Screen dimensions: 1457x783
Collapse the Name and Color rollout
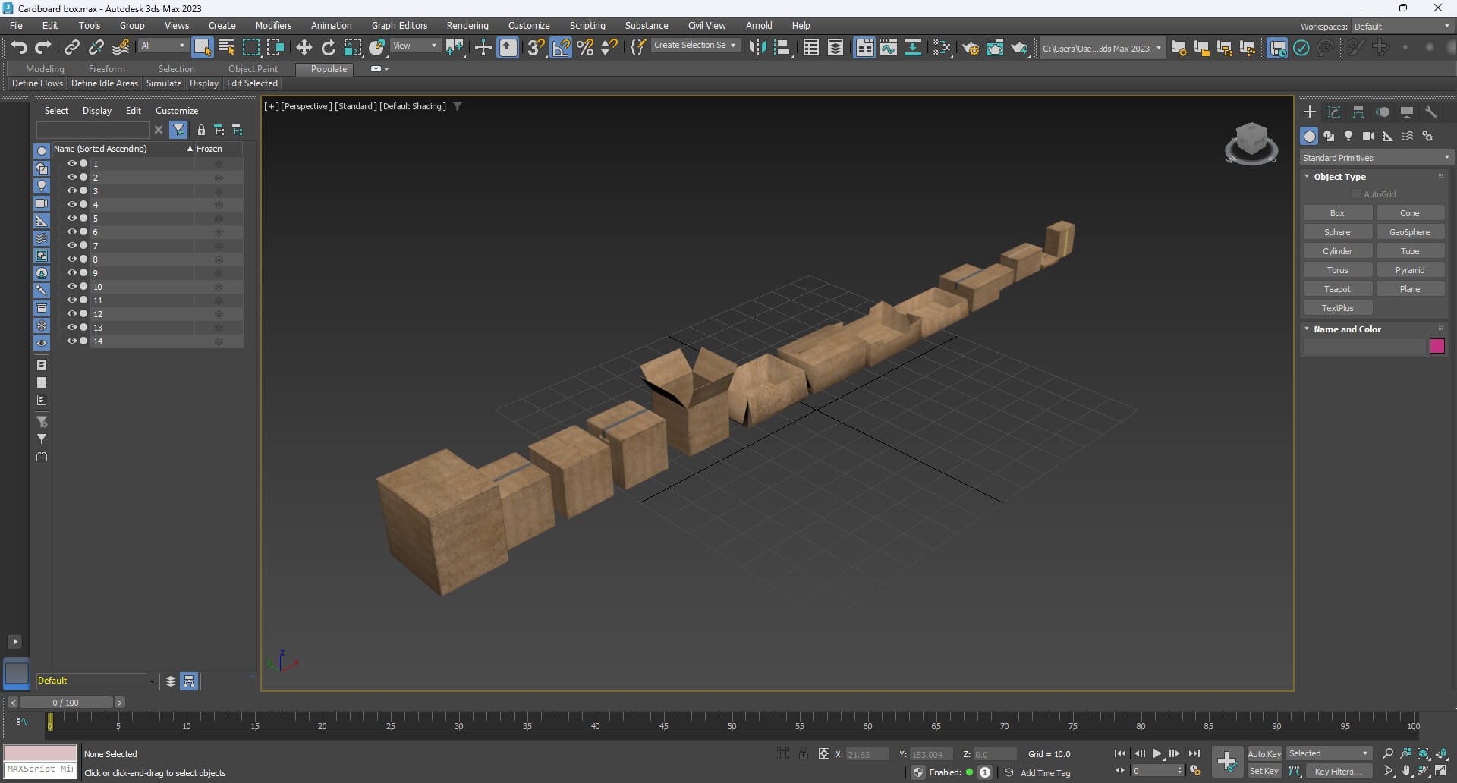pyautogui.click(x=1347, y=329)
